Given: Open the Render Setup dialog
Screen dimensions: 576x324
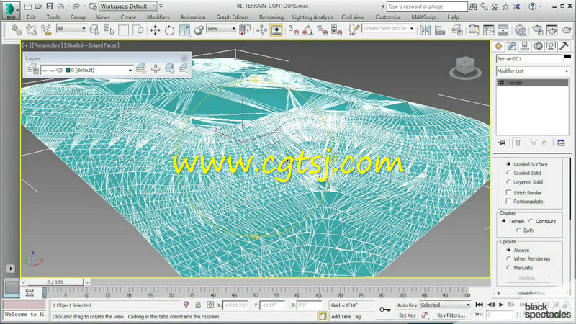Looking at the screenshot, I should 537,30.
